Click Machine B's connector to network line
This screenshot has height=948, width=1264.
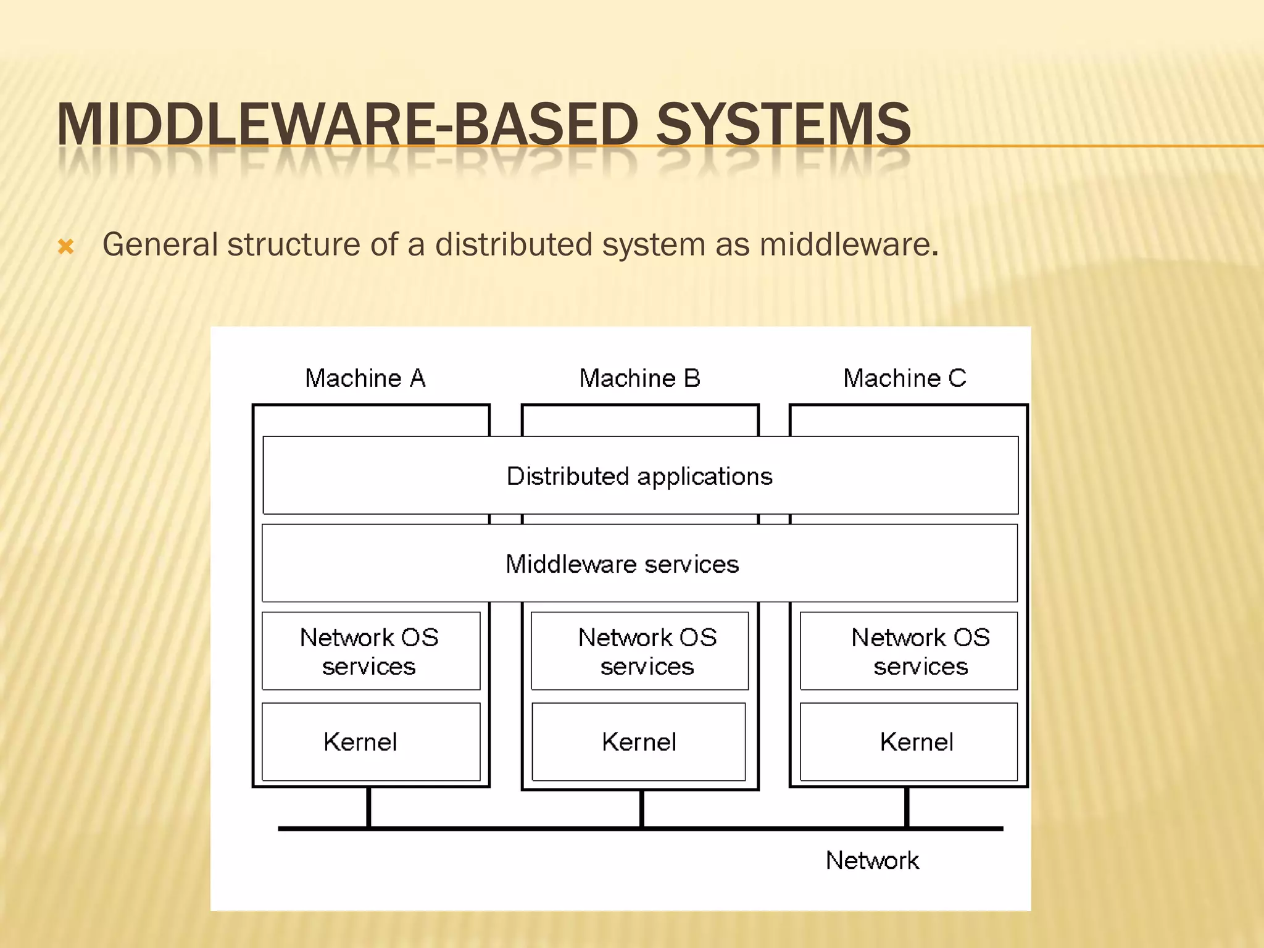pos(642,809)
